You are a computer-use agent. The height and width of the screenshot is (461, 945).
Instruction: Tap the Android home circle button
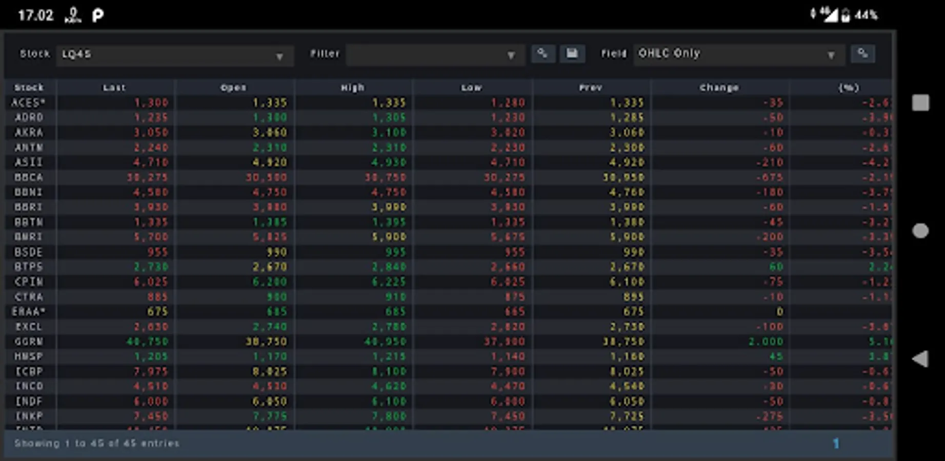click(920, 230)
